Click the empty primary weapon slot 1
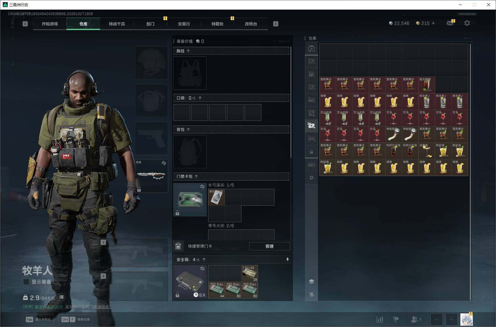The image size is (496, 327). 133,253
